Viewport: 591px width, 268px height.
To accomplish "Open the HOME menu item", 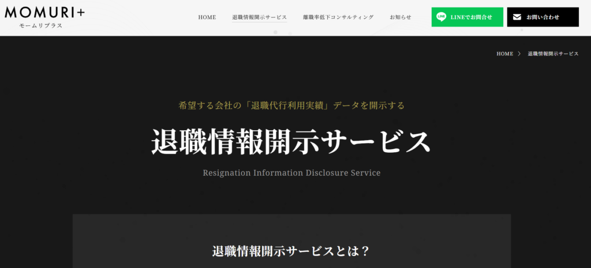I will (x=207, y=17).
